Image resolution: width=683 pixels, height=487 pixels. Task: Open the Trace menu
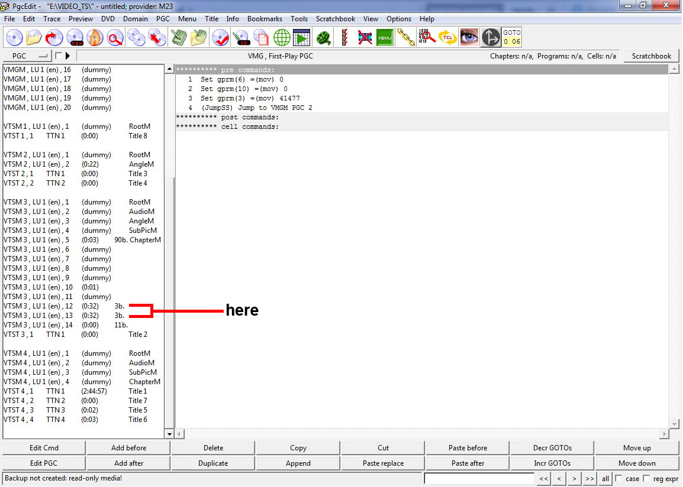52,19
